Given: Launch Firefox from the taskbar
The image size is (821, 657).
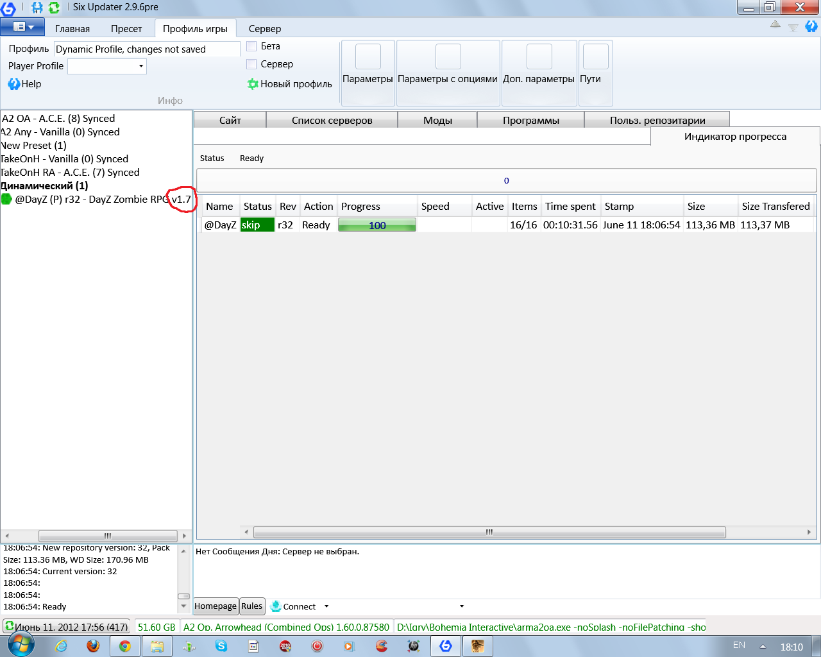Looking at the screenshot, I should click(x=93, y=646).
